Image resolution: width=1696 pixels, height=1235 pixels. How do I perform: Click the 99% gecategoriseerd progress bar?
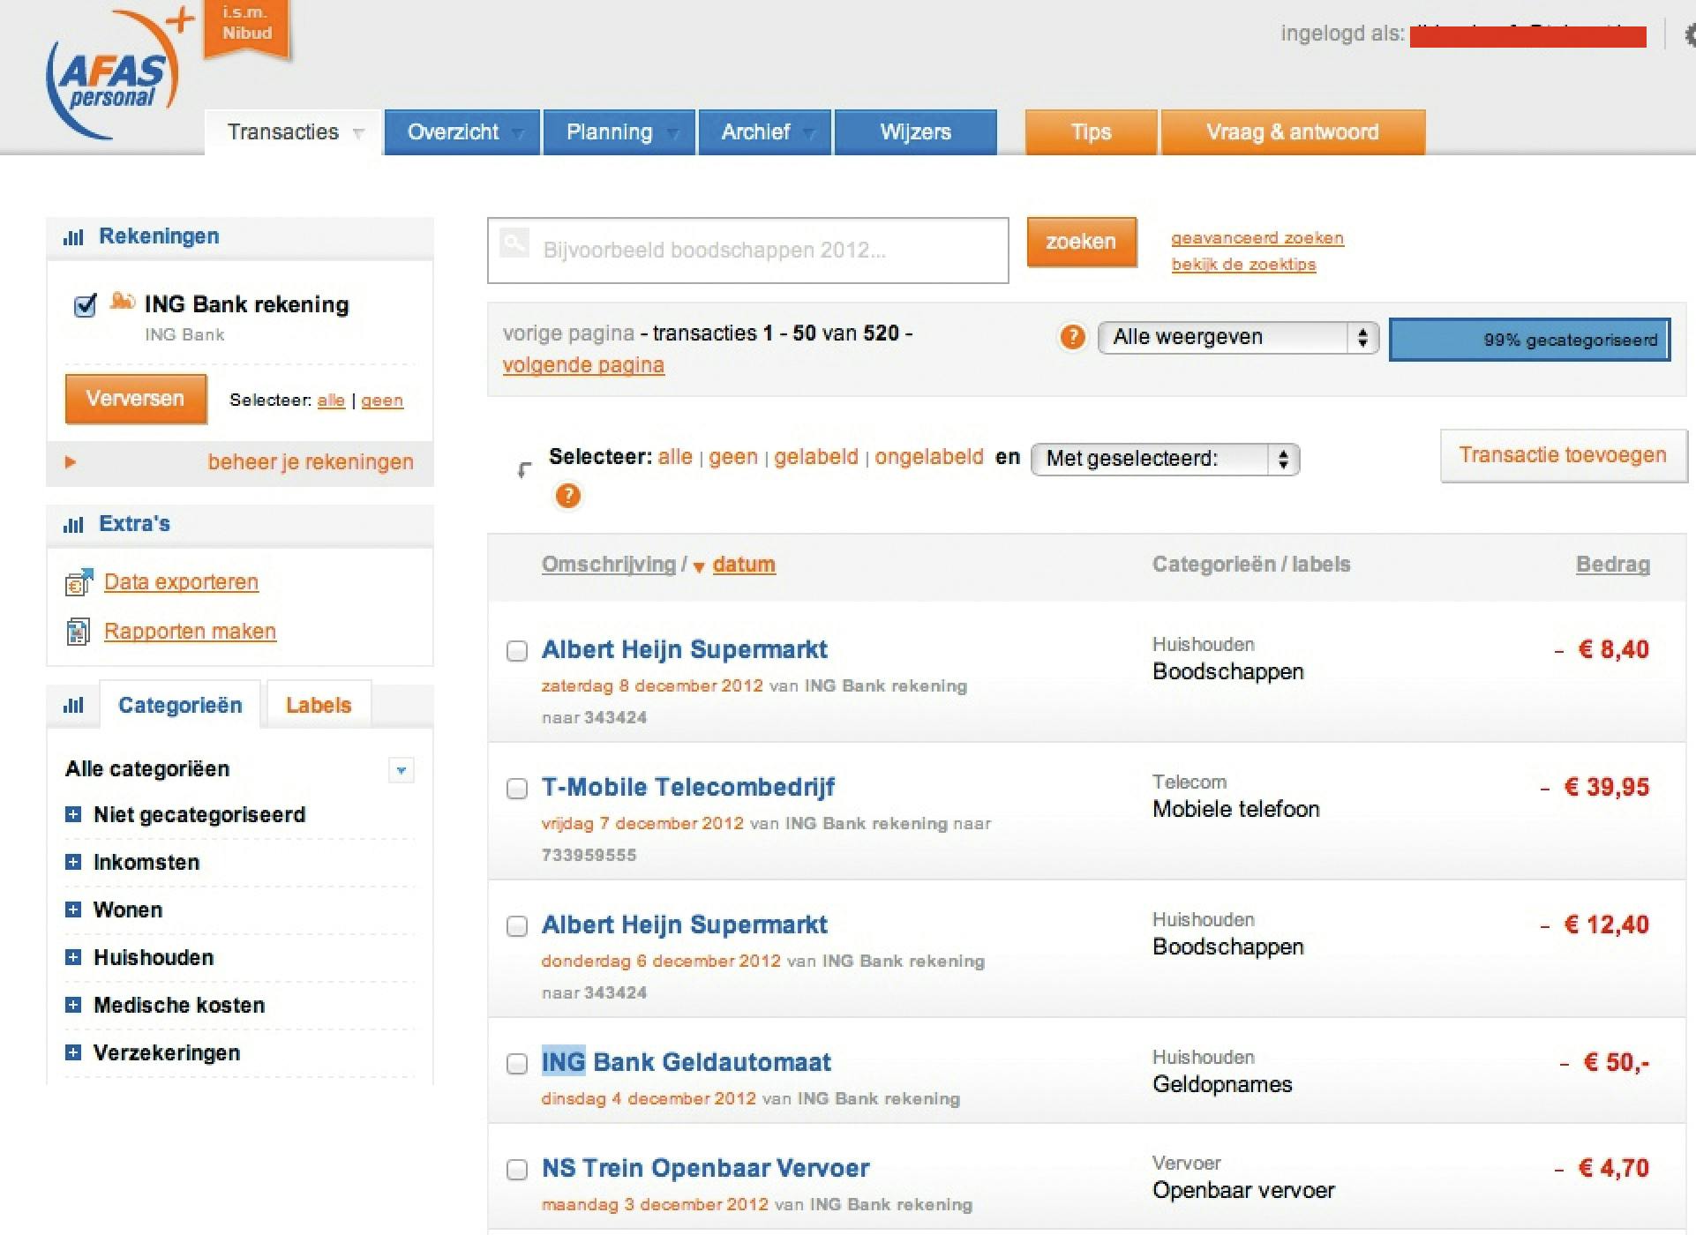point(1529,340)
